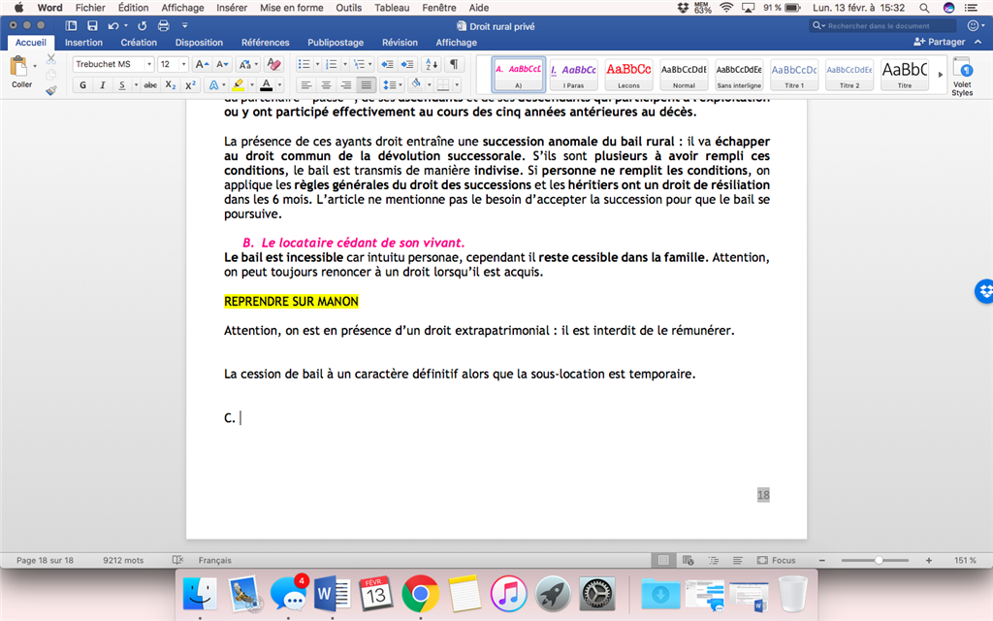Image resolution: width=993 pixels, height=621 pixels.
Task: Toggle strikethrough abc formatting
Action: [x=150, y=85]
